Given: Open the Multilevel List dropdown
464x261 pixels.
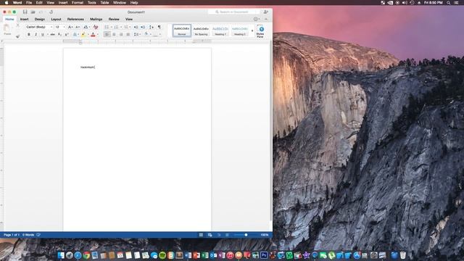Looking at the screenshot, I should click(128, 27).
